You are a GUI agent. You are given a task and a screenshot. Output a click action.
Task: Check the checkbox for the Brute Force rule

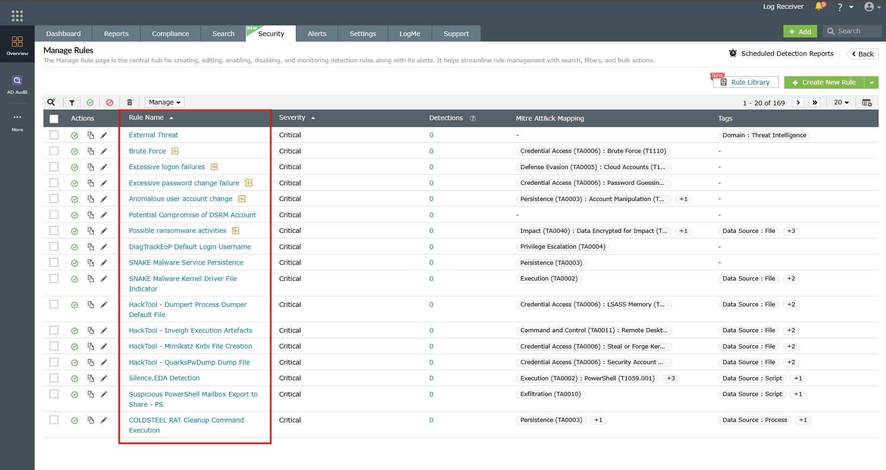point(54,151)
